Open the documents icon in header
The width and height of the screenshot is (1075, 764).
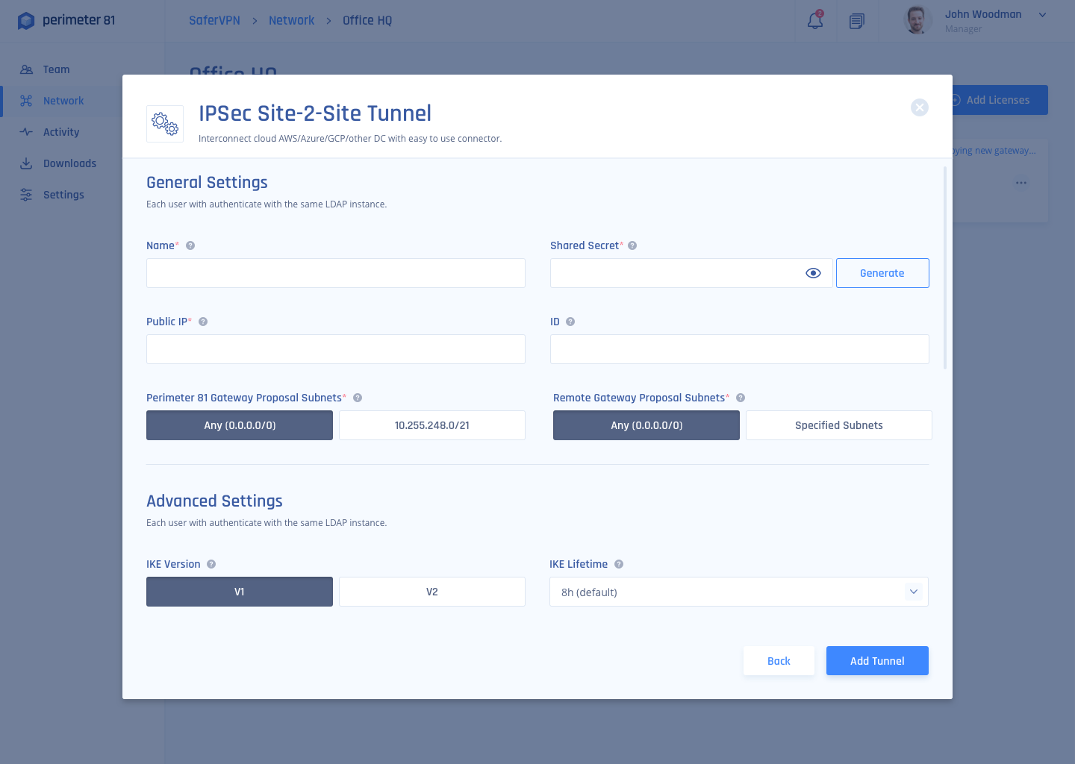(x=857, y=21)
